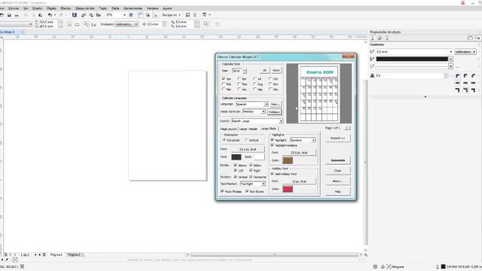The image size is (482, 271).
Task: Toggle the Add Holiday Text checkbox
Action: [x=273, y=174]
